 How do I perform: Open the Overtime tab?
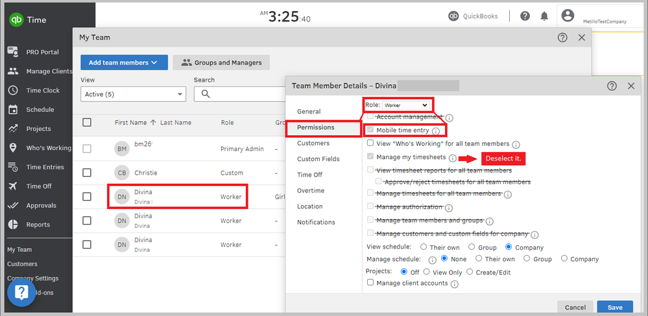click(x=311, y=190)
